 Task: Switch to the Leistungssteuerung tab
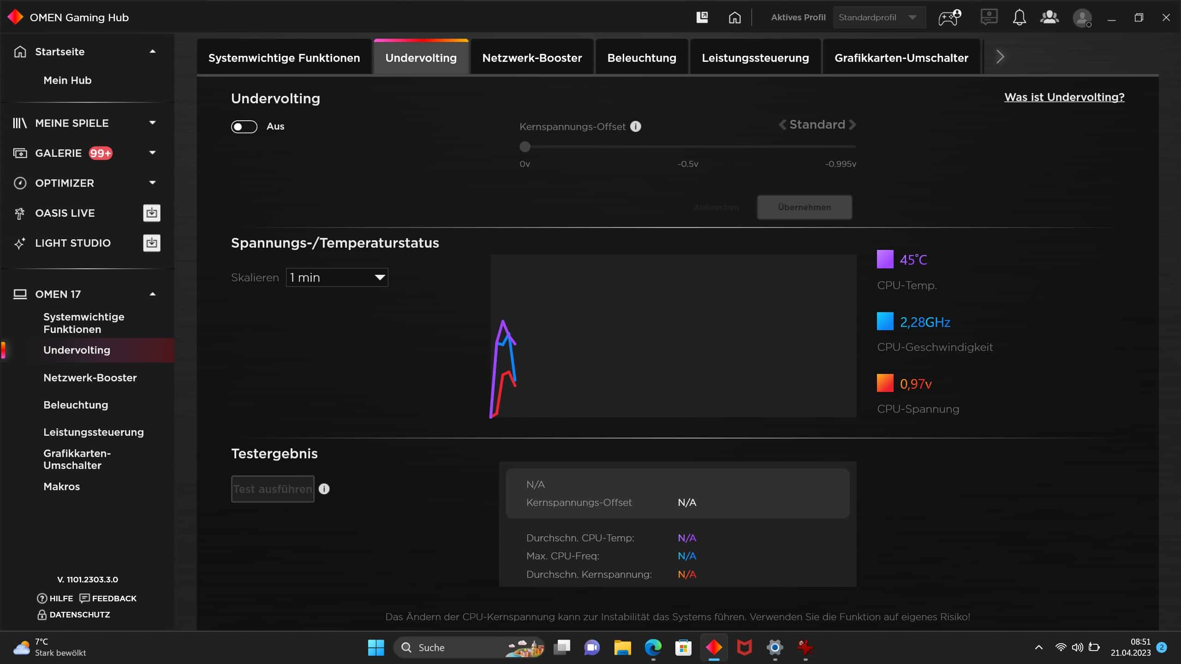755,58
